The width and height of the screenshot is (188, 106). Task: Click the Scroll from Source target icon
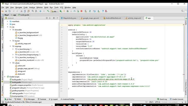point(47,18)
